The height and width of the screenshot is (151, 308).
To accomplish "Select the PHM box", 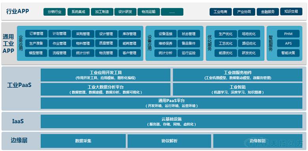I will pyautogui.click(x=288, y=34).
